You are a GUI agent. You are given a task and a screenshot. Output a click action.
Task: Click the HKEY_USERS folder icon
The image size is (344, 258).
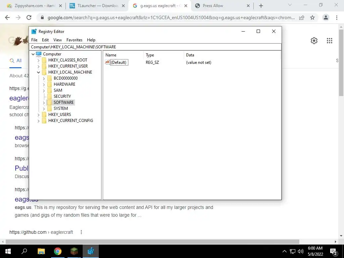[x=44, y=115]
